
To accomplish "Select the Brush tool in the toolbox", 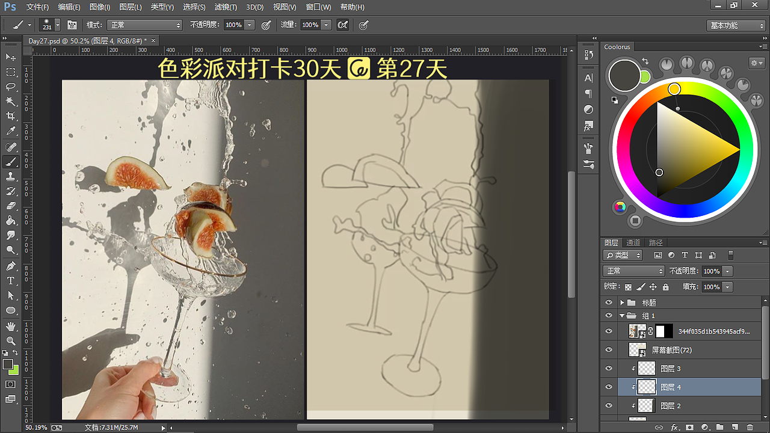I will 11,162.
